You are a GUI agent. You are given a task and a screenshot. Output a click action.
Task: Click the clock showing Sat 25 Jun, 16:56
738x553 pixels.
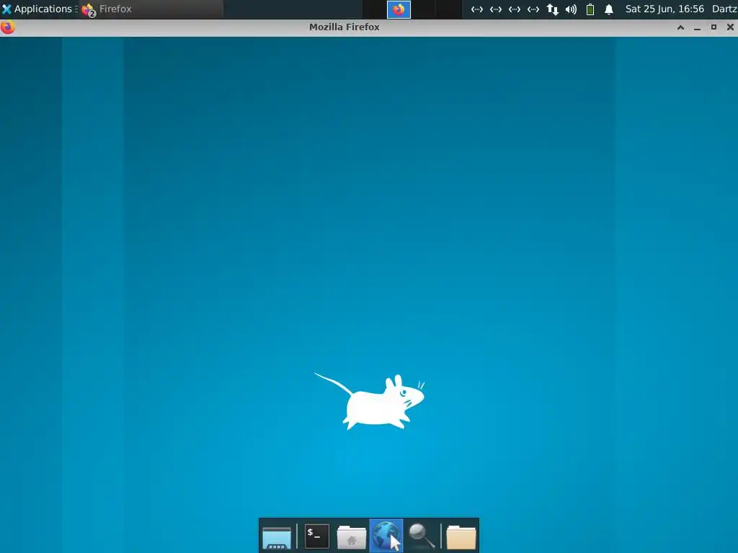tap(664, 9)
